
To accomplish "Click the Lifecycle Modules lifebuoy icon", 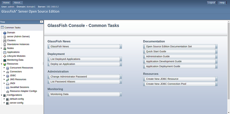I will coord(5,56).
